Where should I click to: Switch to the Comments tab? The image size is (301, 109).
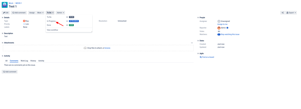click(x=14, y=61)
